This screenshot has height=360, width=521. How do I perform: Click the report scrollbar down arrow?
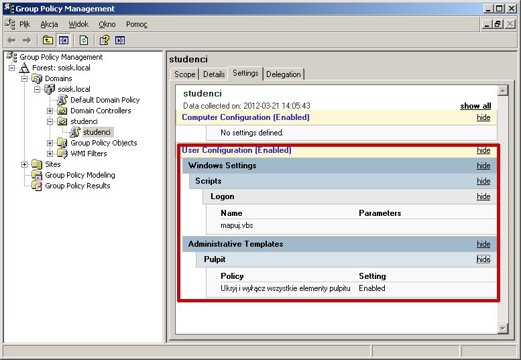[x=502, y=328]
